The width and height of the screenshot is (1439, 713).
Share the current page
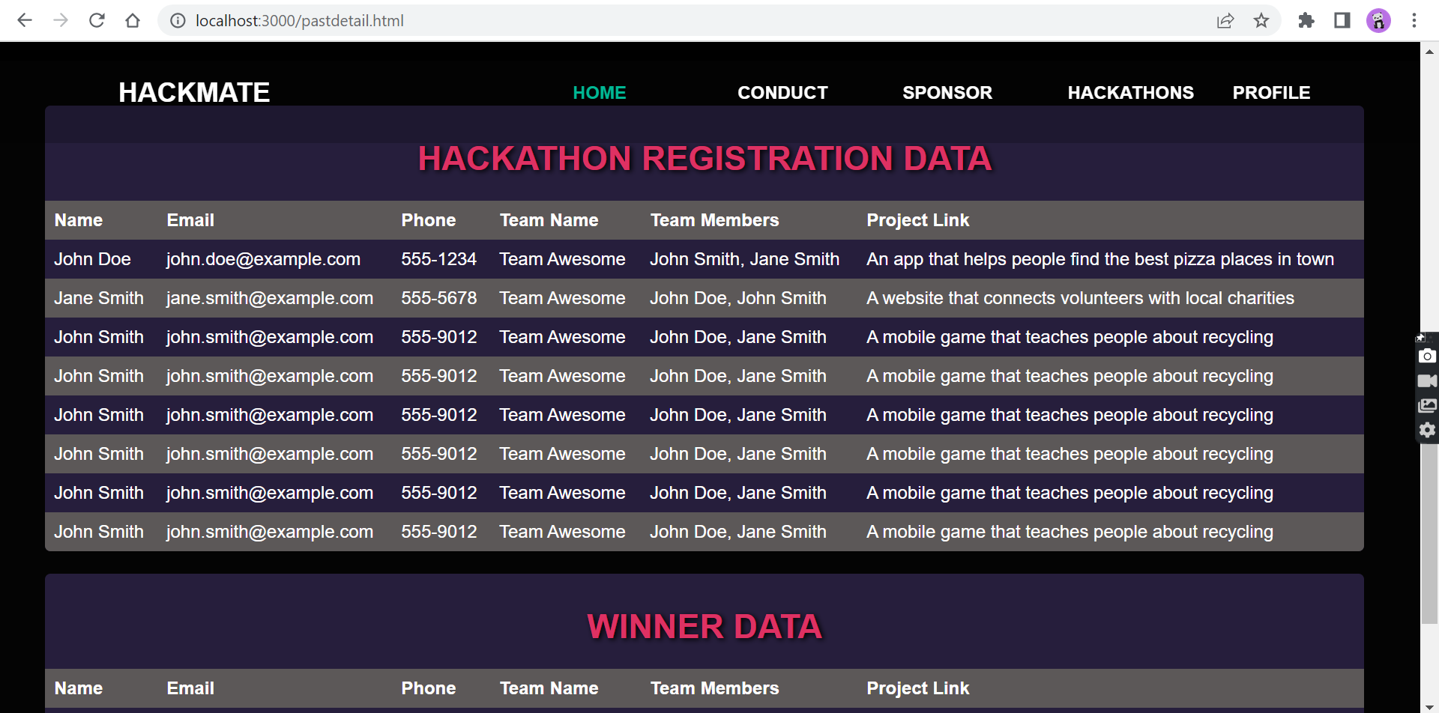pyautogui.click(x=1225, y=20)
